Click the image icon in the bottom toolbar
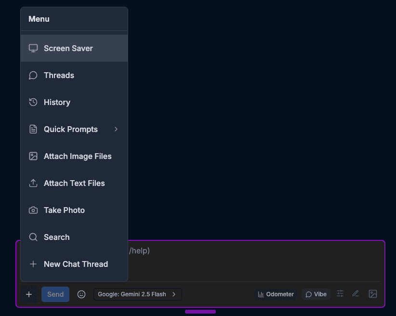Viewport: 396px width, 316px height. click(372, 294)
